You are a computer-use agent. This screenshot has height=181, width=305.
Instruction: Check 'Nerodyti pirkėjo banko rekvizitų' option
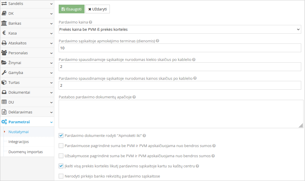pos(61,176)
